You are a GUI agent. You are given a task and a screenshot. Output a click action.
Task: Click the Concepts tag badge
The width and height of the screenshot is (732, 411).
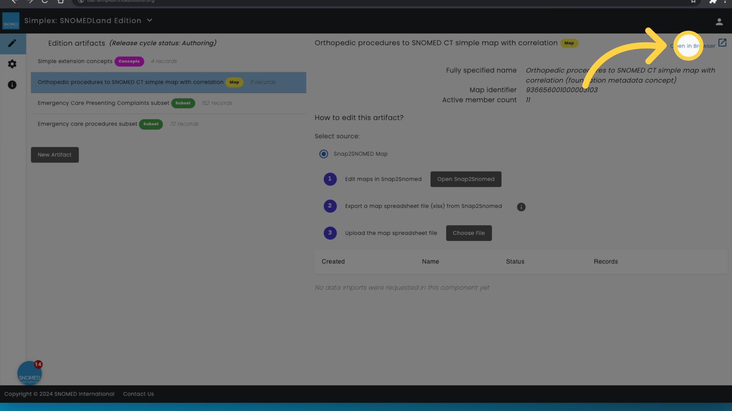129,62
